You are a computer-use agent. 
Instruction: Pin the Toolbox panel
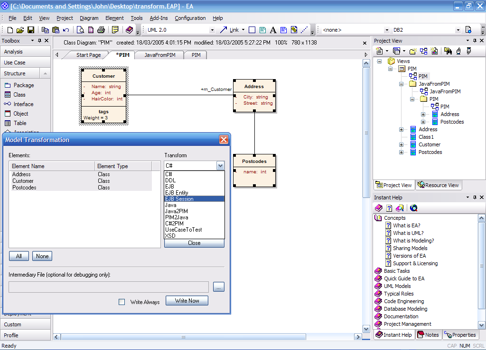pos(39,41)
